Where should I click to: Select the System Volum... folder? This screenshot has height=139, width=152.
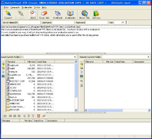[17, 107]
